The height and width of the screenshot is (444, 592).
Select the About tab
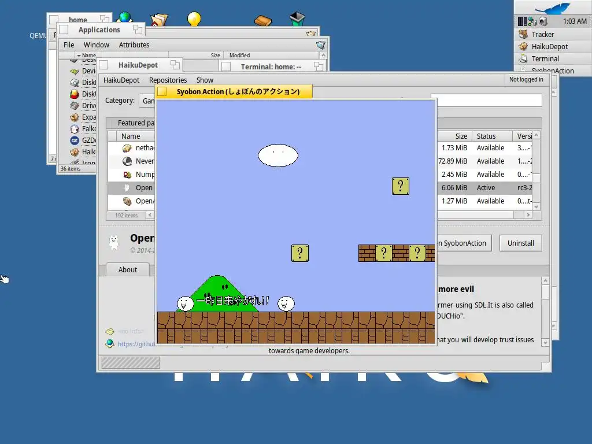(128, 269)
